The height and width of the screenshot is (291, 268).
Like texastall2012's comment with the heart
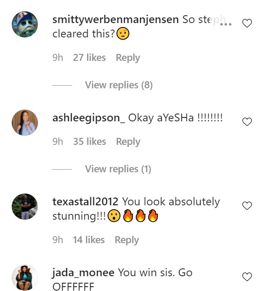point(247,206)
